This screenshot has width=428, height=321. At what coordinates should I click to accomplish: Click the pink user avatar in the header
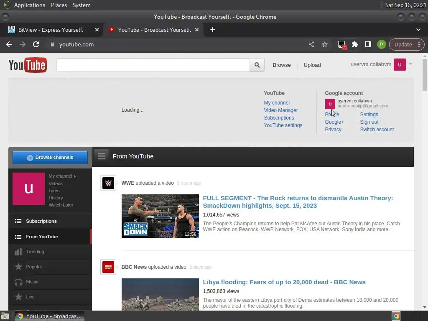pos(400,64)
